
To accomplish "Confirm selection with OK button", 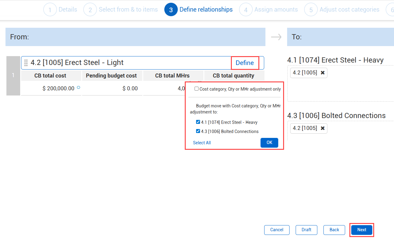I will pyautogui.click(x=269, y=143).
